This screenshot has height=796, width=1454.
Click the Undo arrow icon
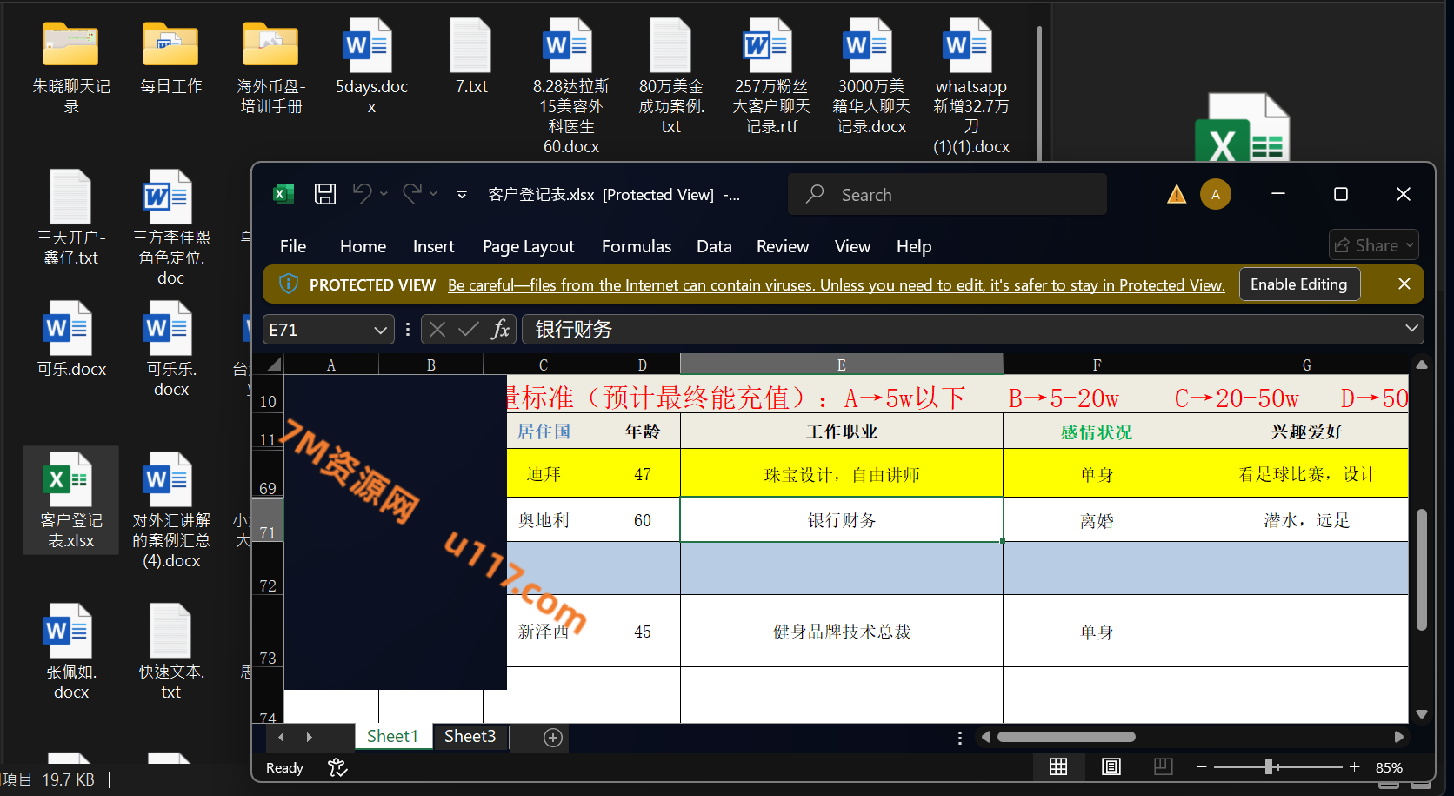tap(362, 193)
